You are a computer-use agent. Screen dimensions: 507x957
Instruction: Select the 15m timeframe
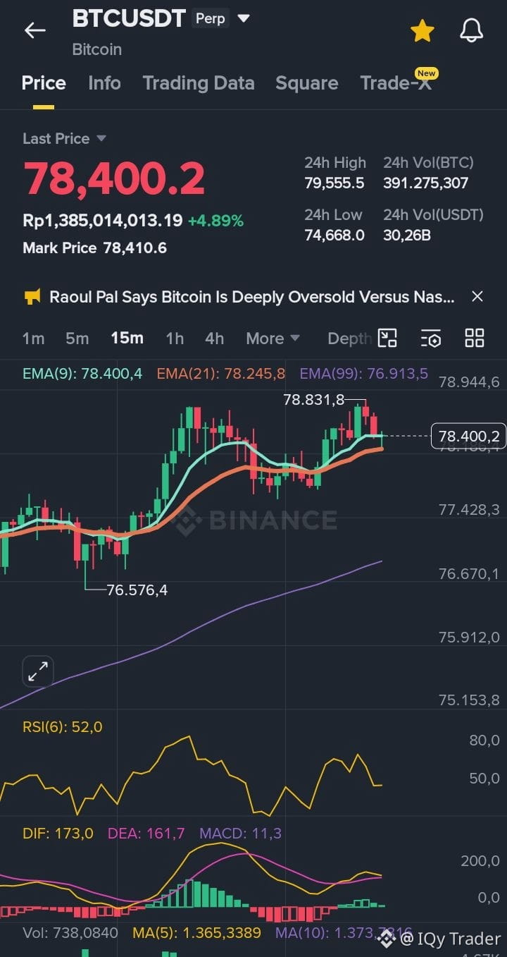[127, 339]
